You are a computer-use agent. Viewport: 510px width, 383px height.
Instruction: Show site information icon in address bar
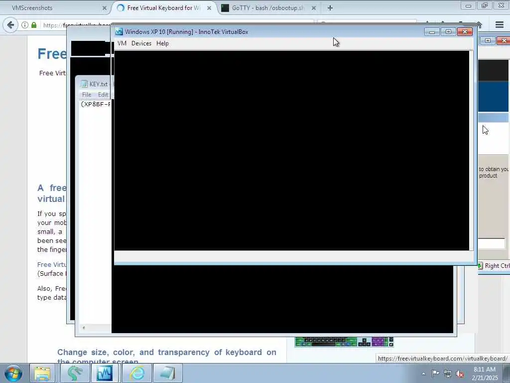25,25
